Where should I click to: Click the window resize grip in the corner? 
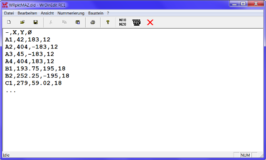coord(261,155)
